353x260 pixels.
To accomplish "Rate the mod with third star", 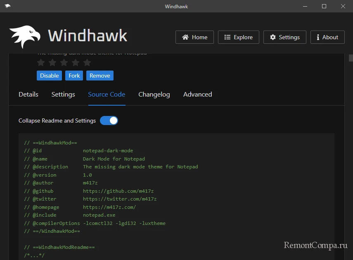I will pyautogui.click(x=64, y=63).
